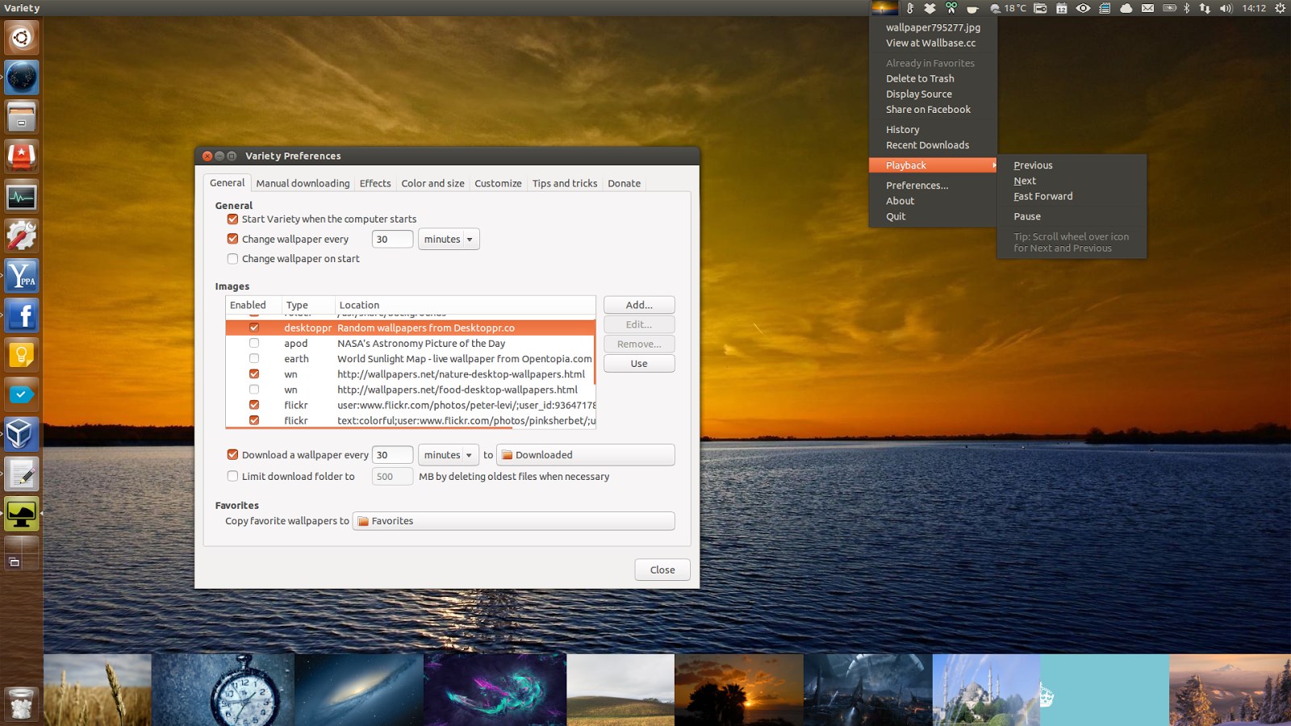Viewport: 1291px width, 726px height.
Task: Select the pocket watch wallpaper thumbnail
Action: (223, 690)
